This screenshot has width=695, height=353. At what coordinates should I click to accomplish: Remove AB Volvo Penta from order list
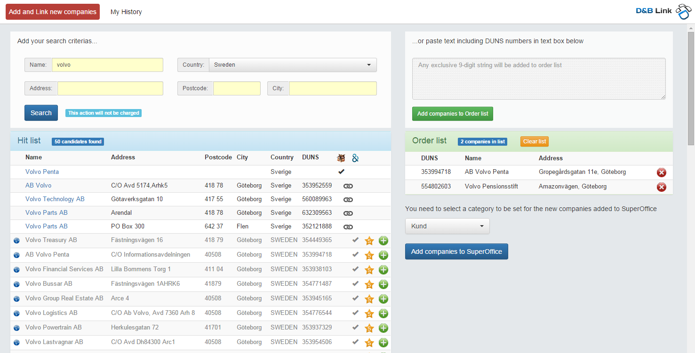coord(661,173)
